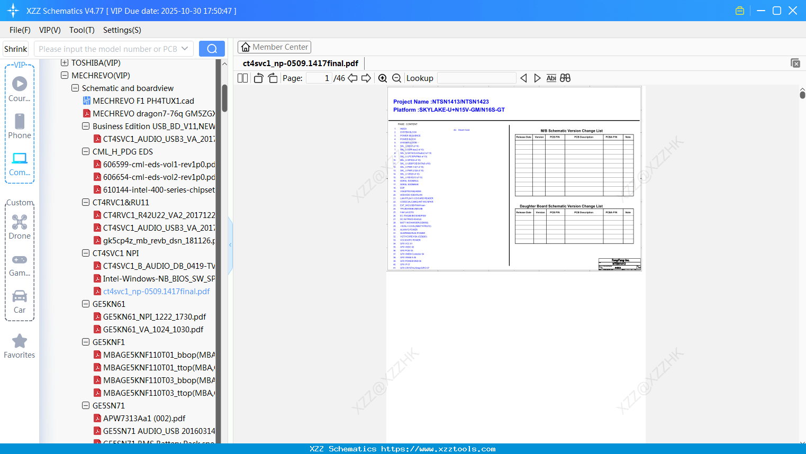The width and height of the screenshot is (806, 454).
Task: Open 606654-cml-eds-vol2-rev1p0 PDF
Action: [159, 177]
